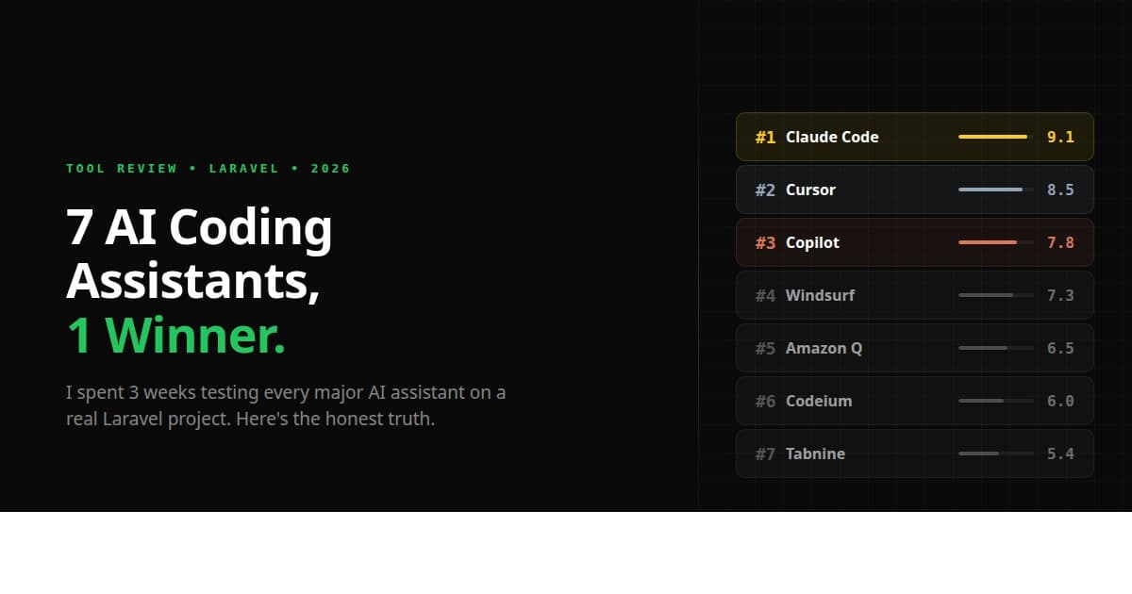The image size is (1132, 594).
Task: Choose the Windsurf name in the list
Action: tap(820, 295)
